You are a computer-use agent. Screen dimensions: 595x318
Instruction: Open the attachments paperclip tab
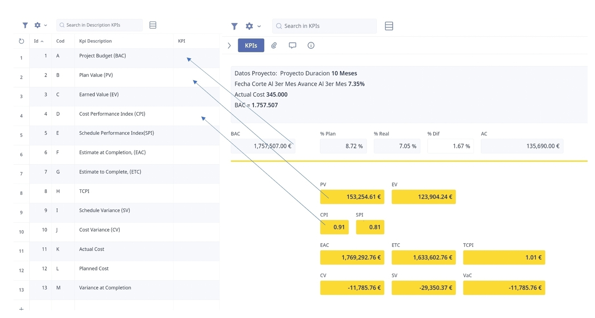coord(274,46)
